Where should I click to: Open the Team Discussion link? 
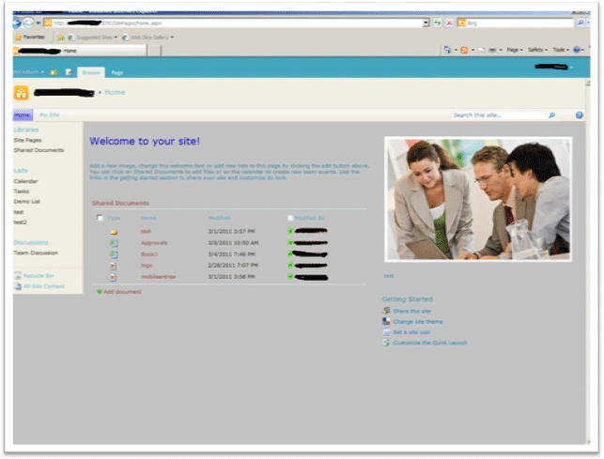36,252
